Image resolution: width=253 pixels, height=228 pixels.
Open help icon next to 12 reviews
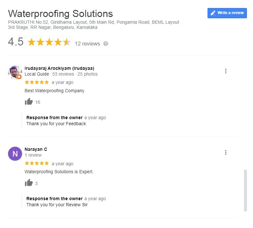[x=106, y=44]
